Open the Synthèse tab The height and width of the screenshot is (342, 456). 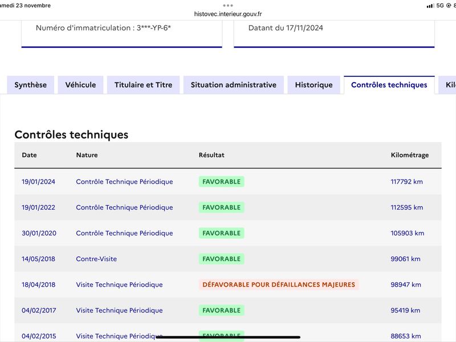(31, 85)
